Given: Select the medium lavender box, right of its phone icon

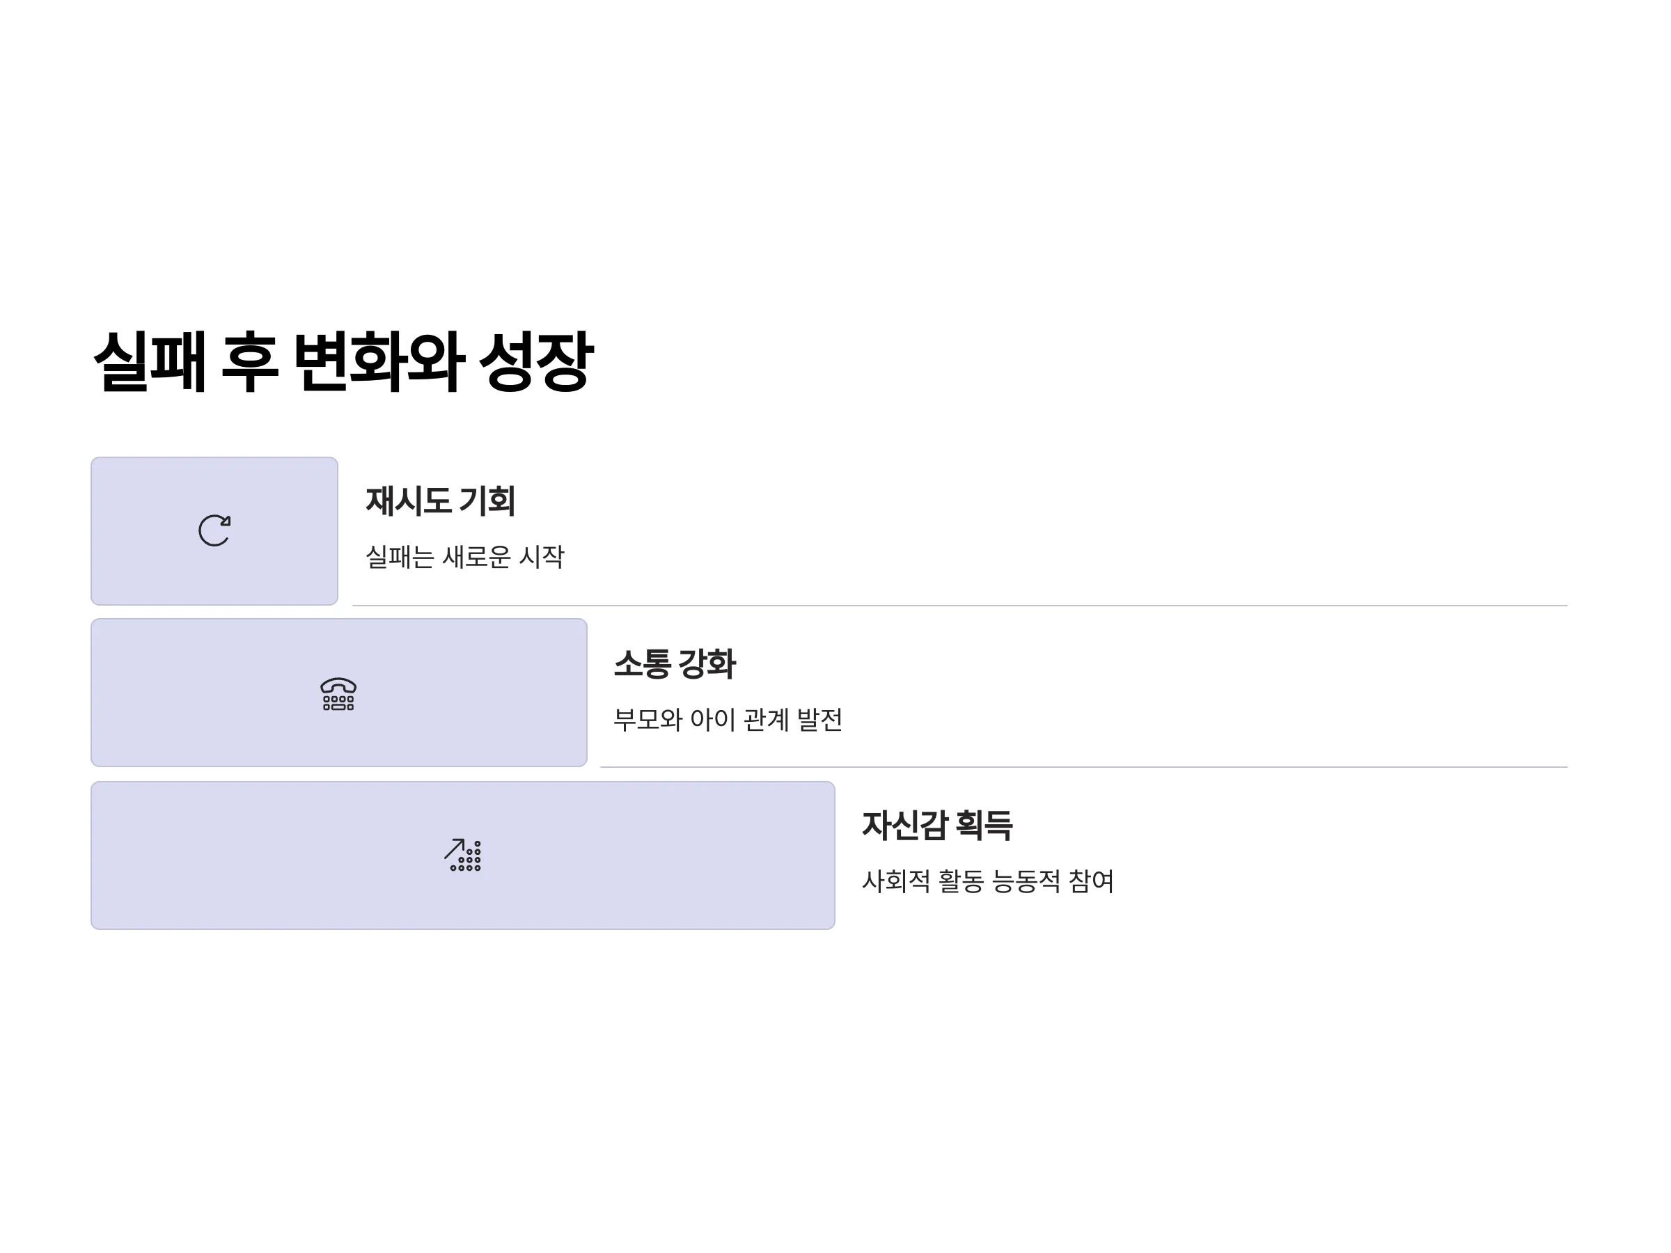Looking at the screenshot, I should [472, 693].
